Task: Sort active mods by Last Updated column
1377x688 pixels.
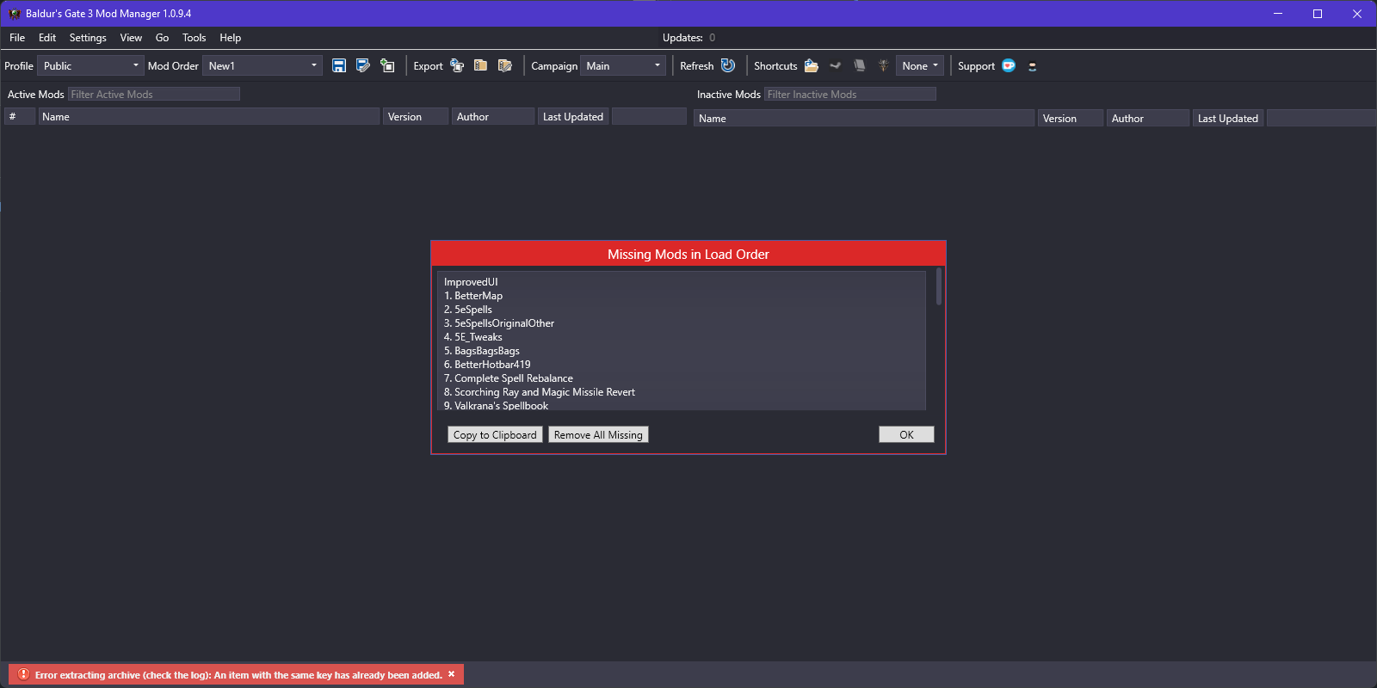Action: [x=573, y=116]
